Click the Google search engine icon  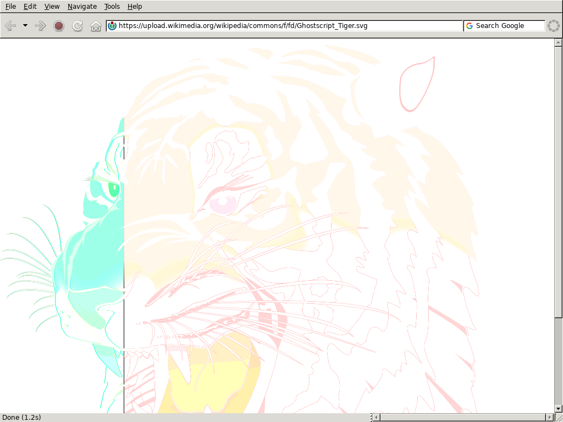470,26
